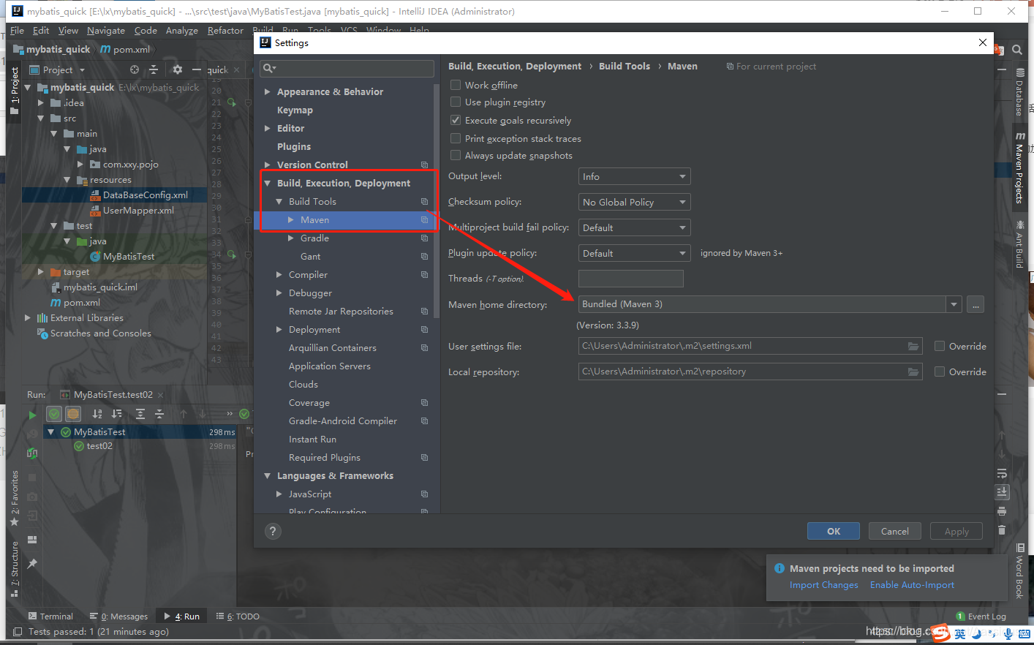The height and width of the screenshot is (645, 1034).
Task: Open the Refactor menu
Action: pyautogui.click(x=225, y=30)
